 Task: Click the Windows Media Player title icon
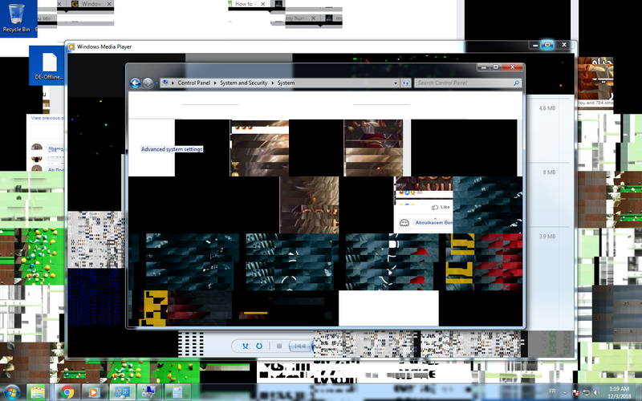71,47
